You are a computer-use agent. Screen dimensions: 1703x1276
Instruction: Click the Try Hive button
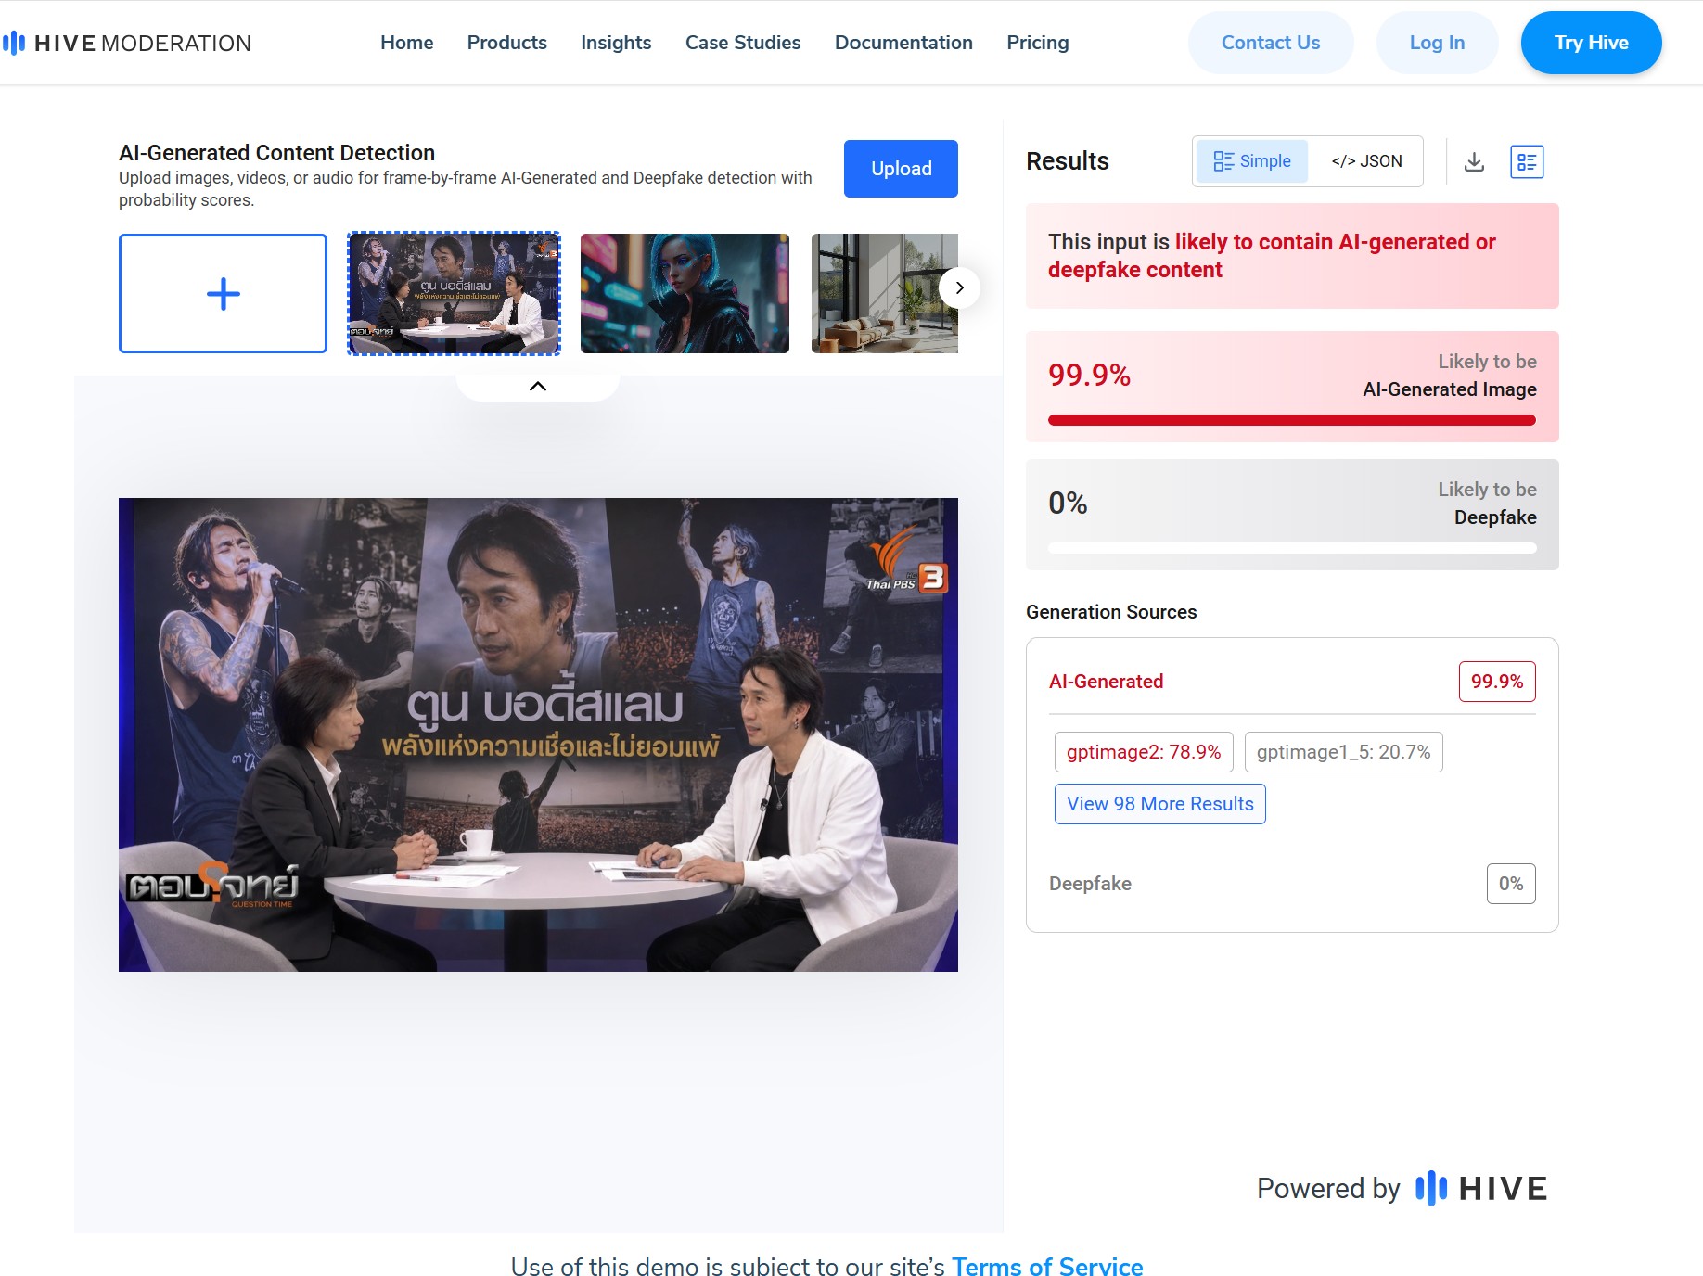coord(1592,43)
